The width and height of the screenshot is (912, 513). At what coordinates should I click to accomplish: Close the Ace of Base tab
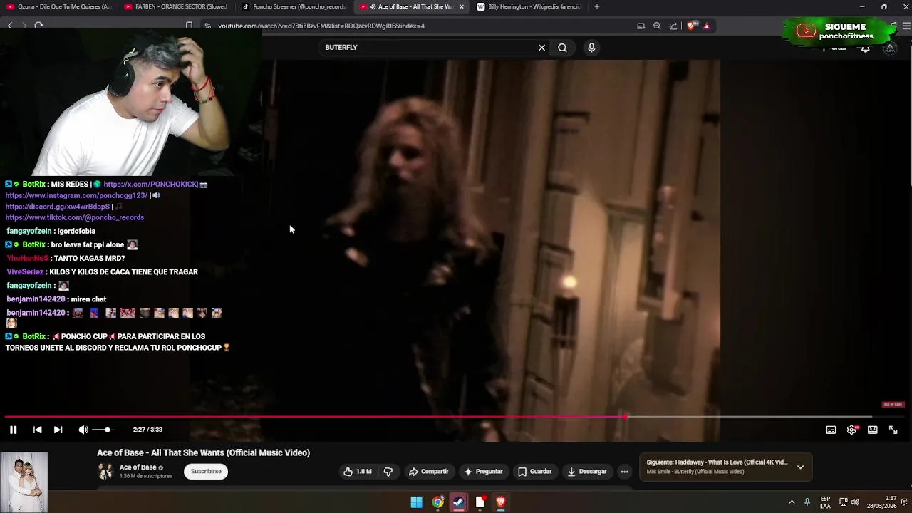tap(462, 6)
